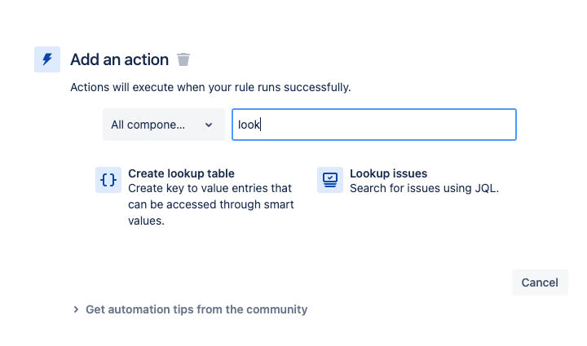This screenshot has width=587, height=346.
Task: Click the truncated "All compone..." label
Action: click(148, 125)
